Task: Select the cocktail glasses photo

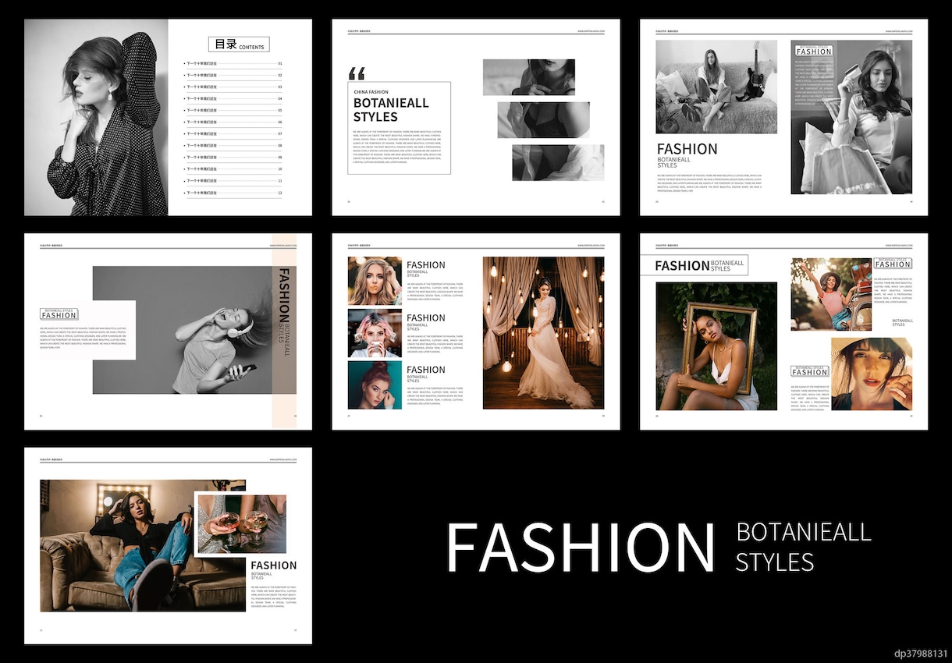Action: tap(241, 523)
